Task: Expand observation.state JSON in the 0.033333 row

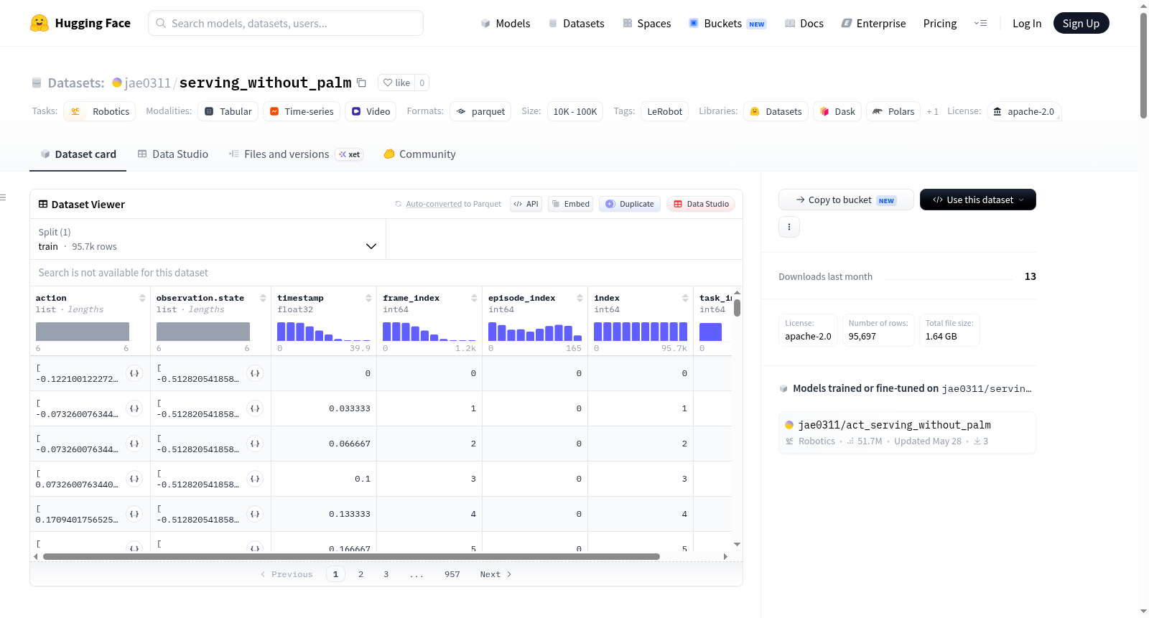Action: point(255,408)
